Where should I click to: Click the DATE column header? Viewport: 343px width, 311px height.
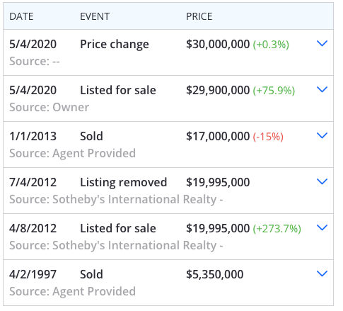tap(21, 16)
